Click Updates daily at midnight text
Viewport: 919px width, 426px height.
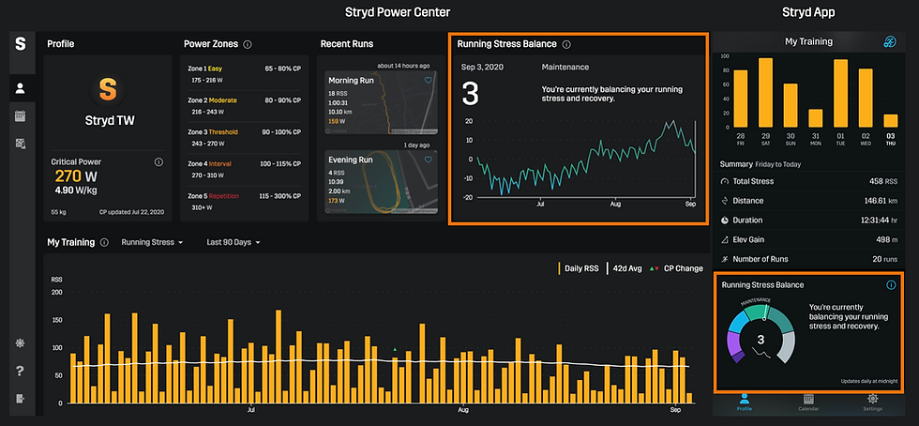pyautogui.click(x=869, y=381)
